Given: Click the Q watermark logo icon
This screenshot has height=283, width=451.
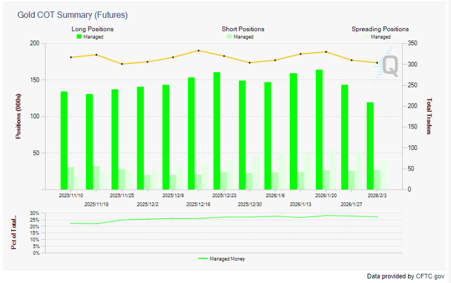Looking at the screenshot, I should pos(389,65).
